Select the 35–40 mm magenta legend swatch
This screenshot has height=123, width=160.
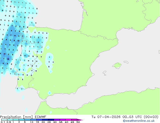(x=62, y=120)
